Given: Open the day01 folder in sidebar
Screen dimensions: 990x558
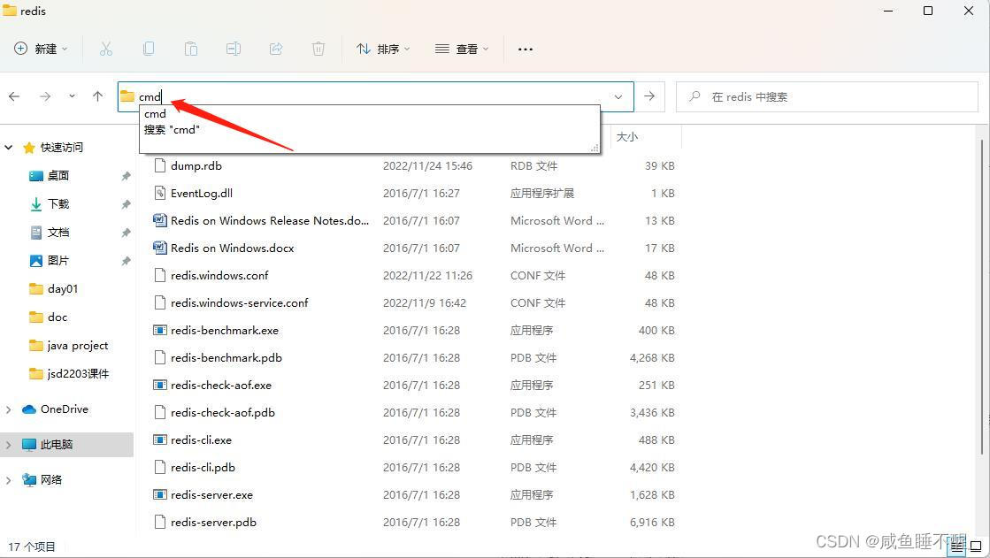Looking at the screenshot, I should point(62,288).
